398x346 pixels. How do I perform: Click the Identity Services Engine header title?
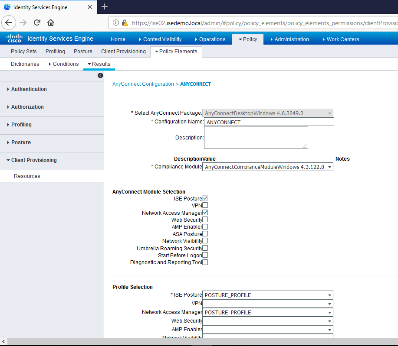[60, 39]
